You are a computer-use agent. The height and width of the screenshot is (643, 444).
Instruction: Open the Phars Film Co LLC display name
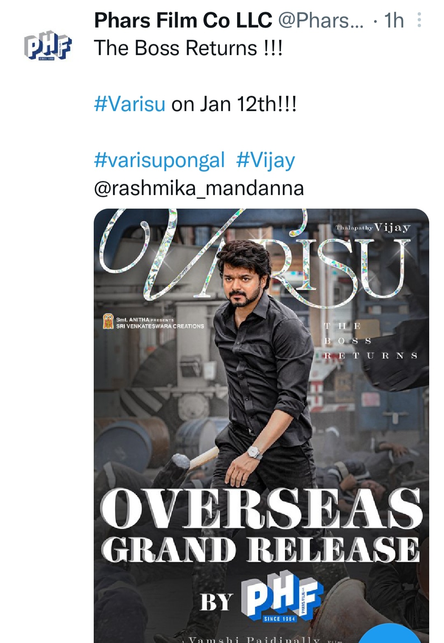tap(183, 20)
